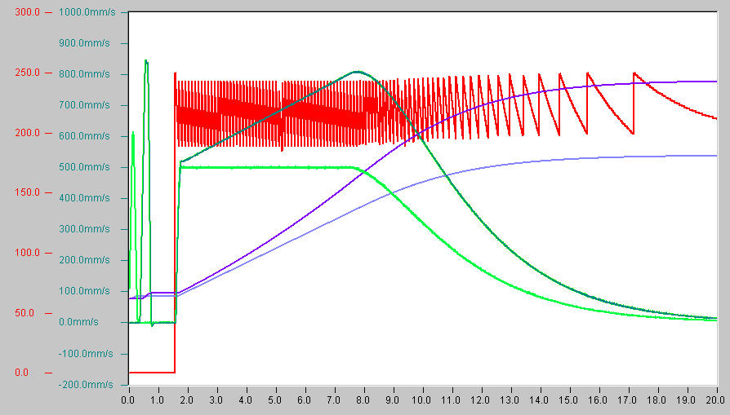Click the -100.0mm/s axis label
The width and height of the screenshot is (730, 415).
coord(86,354)
